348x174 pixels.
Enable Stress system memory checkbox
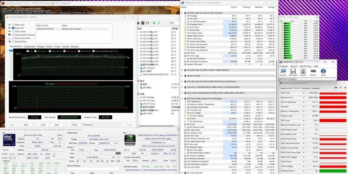[13, 35]
